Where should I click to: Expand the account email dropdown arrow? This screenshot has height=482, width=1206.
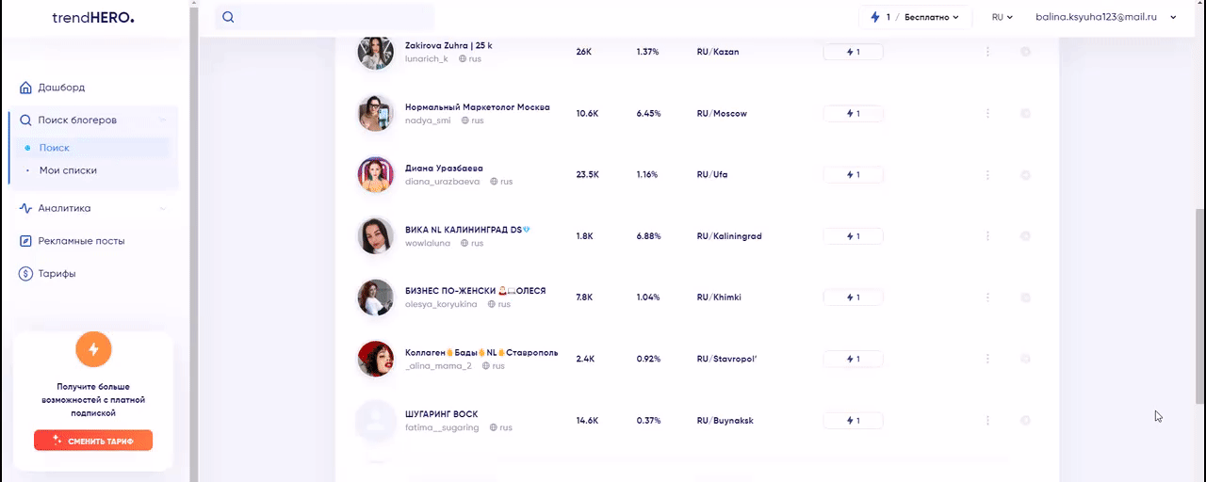(1173, 17)
